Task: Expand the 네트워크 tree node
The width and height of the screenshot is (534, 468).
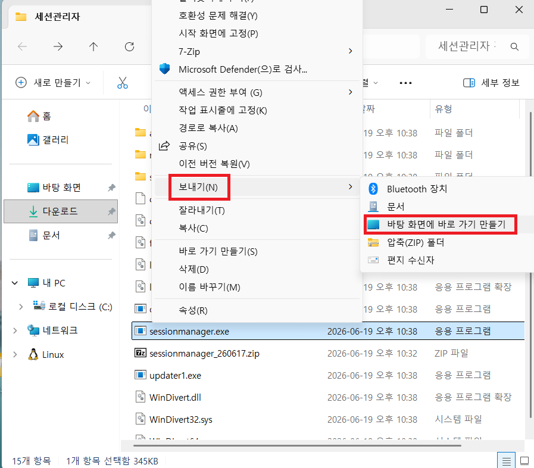Action: point(15,330)
